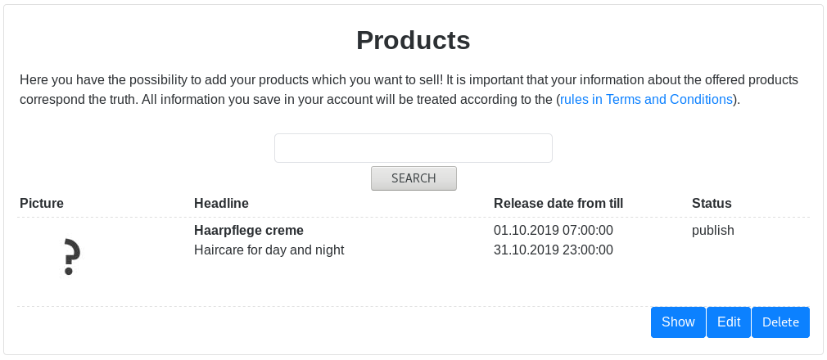Click the publish status value
827x360 pixels.
click(713, 231)
